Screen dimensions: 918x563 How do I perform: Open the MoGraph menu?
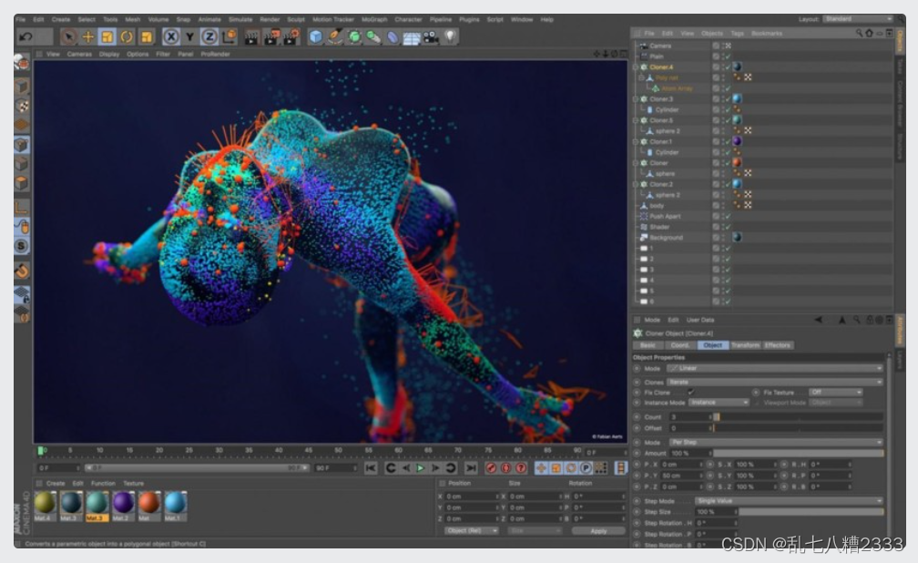click(x=373, y=19)
